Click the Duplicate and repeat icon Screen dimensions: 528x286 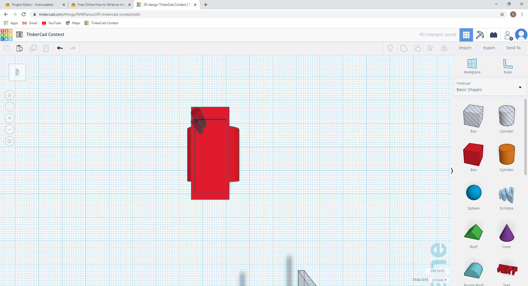click(x=33, y=48)
